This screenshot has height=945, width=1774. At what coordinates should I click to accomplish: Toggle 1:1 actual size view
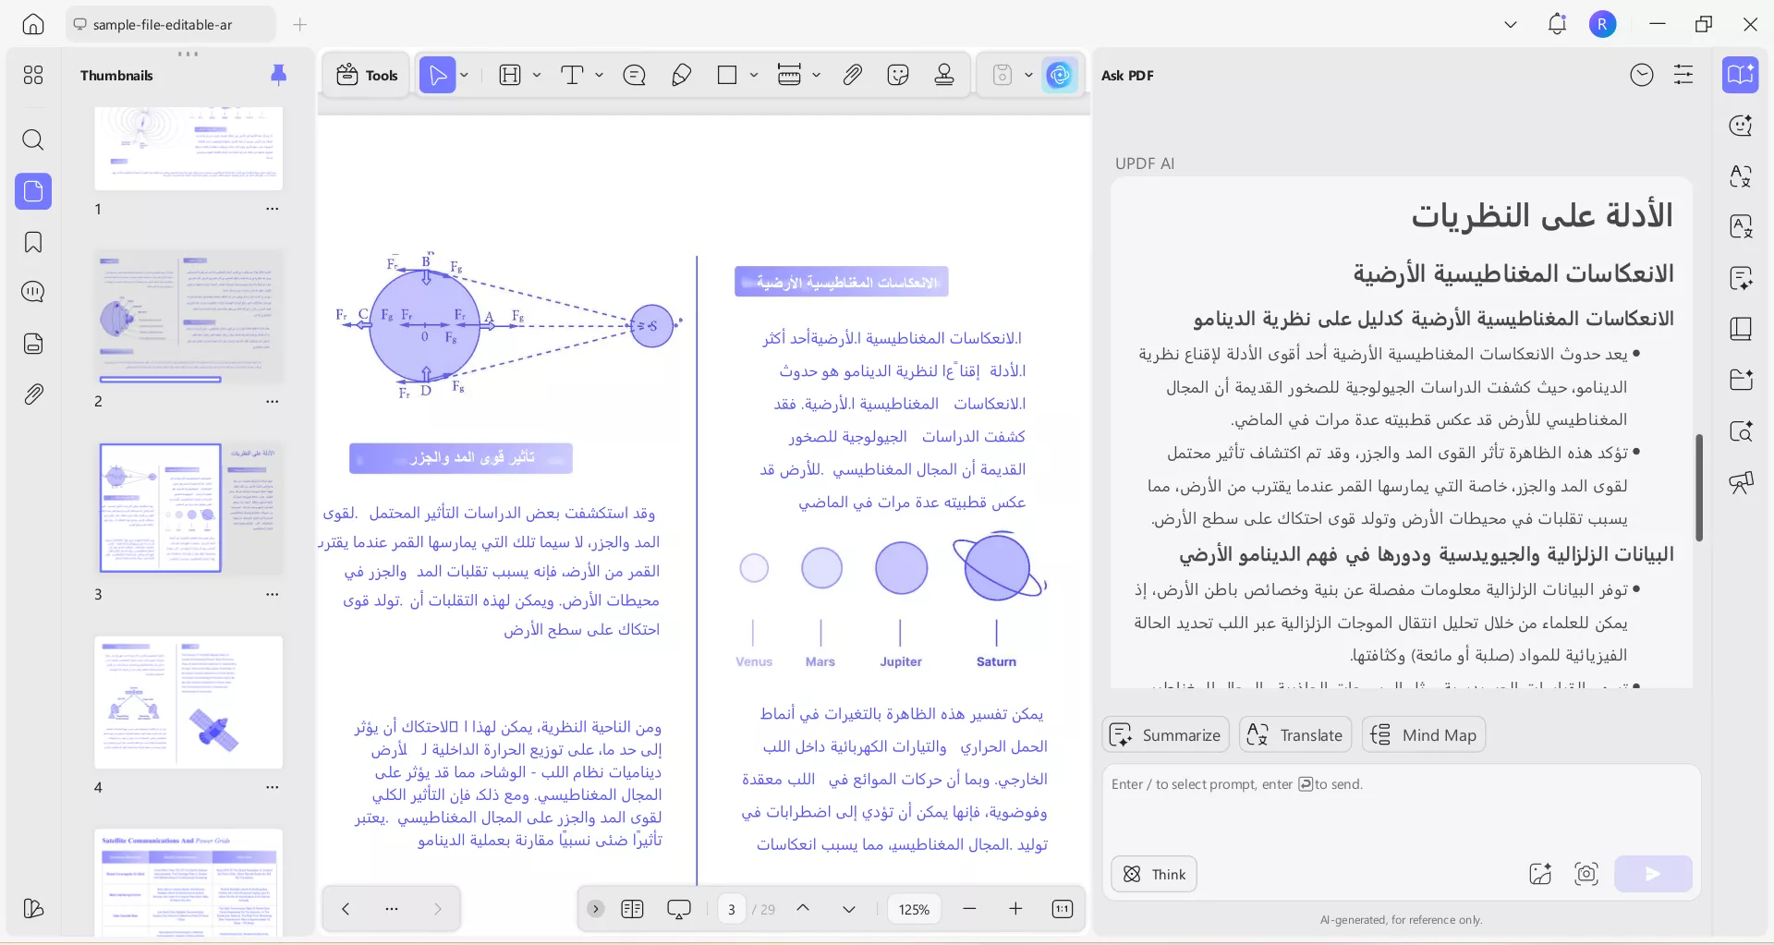click(1062, 908)
